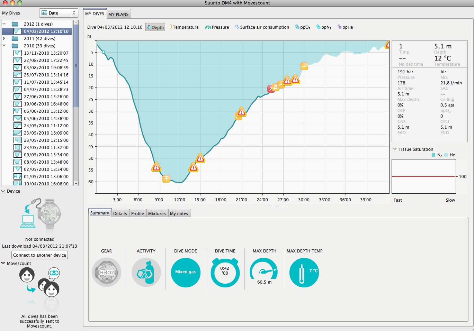The width and height of the screenshot is (474, 331).
Task: Toggle the ppHe graph overlay
Action: (345, 27)
